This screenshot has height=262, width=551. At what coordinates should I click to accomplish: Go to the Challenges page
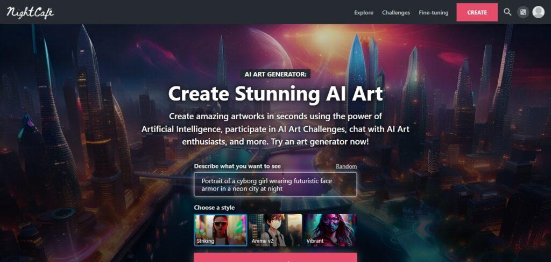tap(396, 13)
